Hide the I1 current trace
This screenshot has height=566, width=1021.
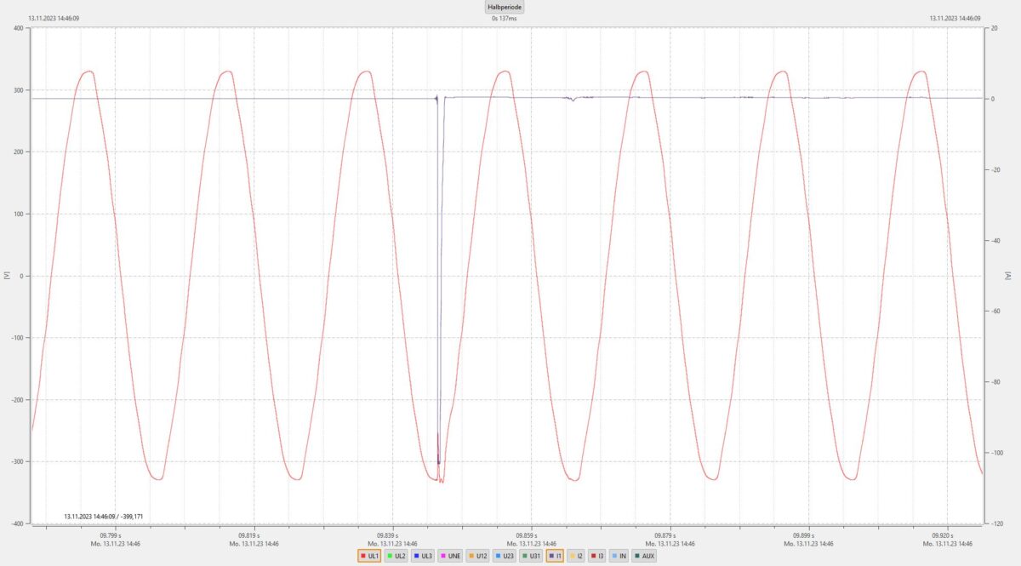tap(556, 556)
